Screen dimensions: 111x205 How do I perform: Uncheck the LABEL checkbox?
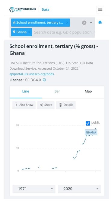coord(88,123)
